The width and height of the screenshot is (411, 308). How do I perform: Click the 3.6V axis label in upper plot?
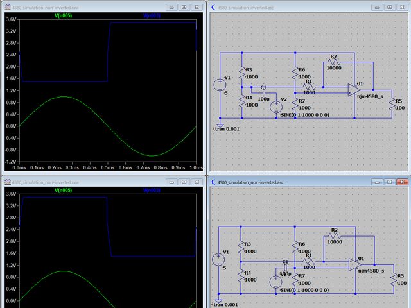point(12,19)
